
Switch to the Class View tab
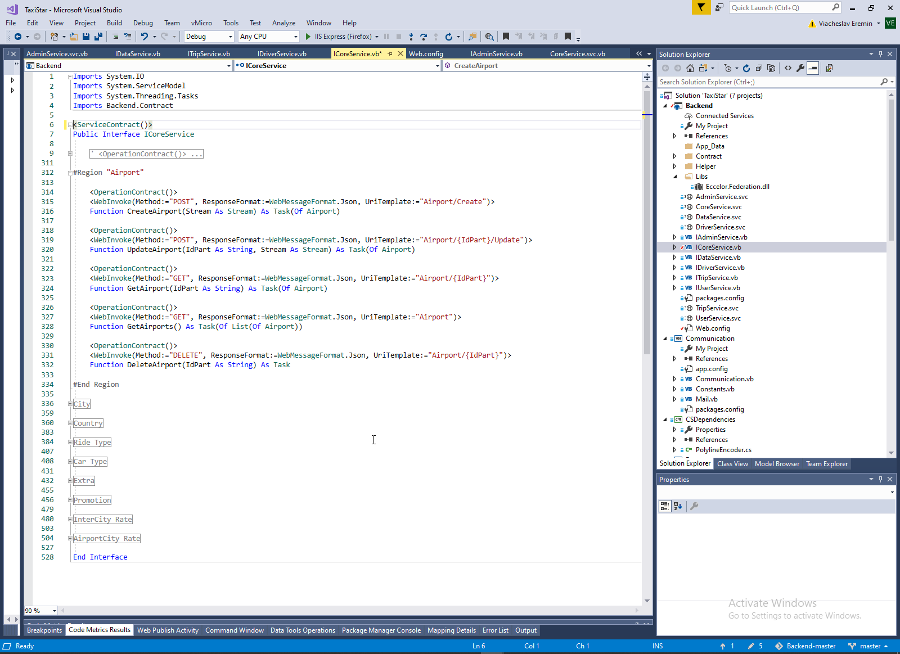coord(732,464)
